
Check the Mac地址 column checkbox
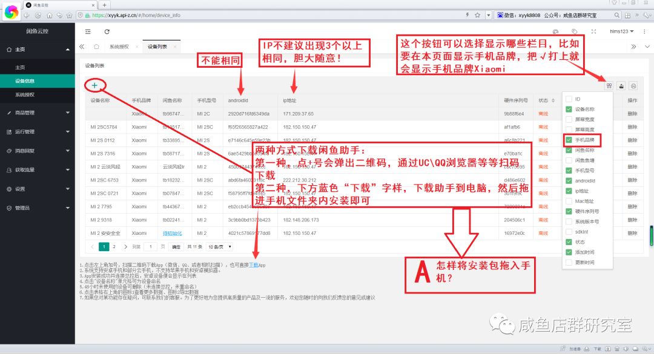pyautogui.click(x=569, y=201)
